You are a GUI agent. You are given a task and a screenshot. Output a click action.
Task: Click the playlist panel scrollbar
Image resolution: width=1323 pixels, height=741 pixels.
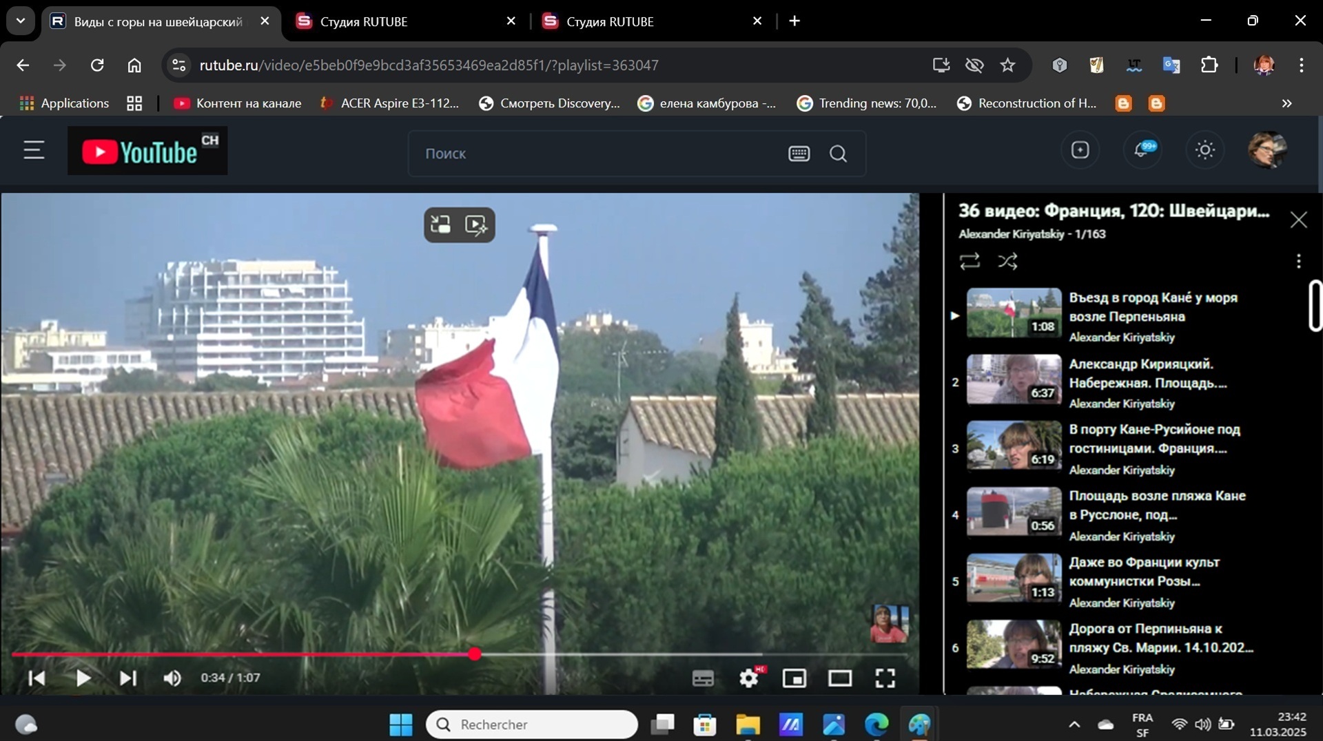point(1315,306)
